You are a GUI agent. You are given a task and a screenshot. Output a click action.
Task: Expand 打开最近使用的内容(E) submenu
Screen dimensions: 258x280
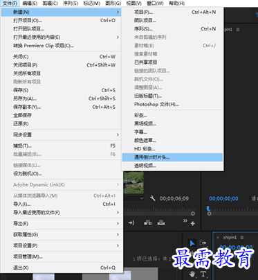118,37
